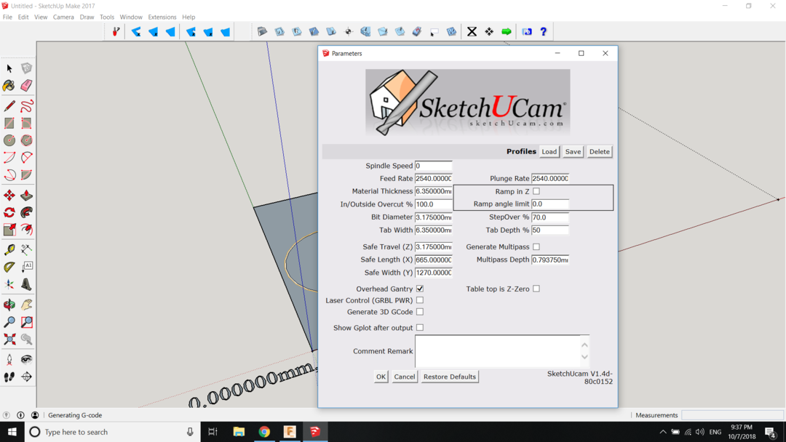The height and width of the screenshot is (442, 786).
Task: Open SketchUcam help question mark icon
Action: coord(543,32)
